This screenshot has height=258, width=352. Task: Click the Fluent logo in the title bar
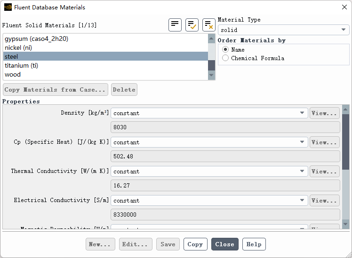point(8,8)
